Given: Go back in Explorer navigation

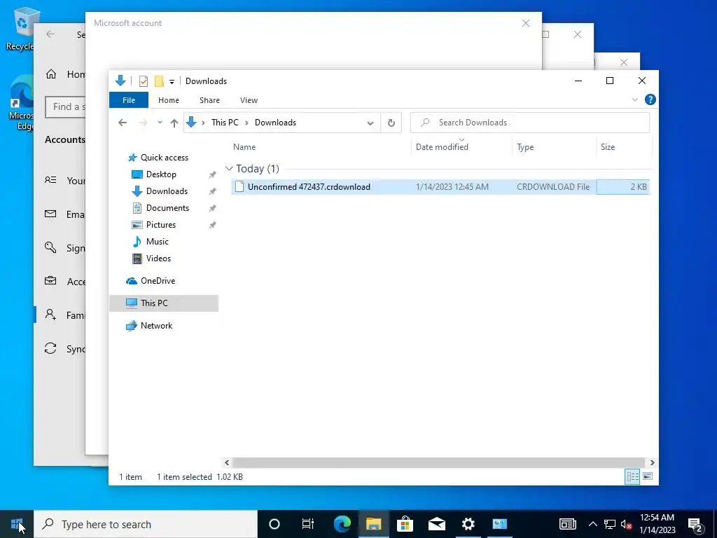Looking at the screenshot, I should (123, 123).
